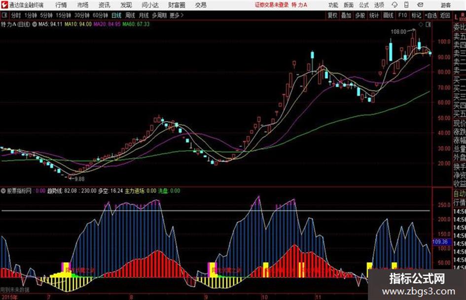Click the 多空: 16.24 indicator label
This screenshot has width=466, height=300.
[x=110, y=191]
